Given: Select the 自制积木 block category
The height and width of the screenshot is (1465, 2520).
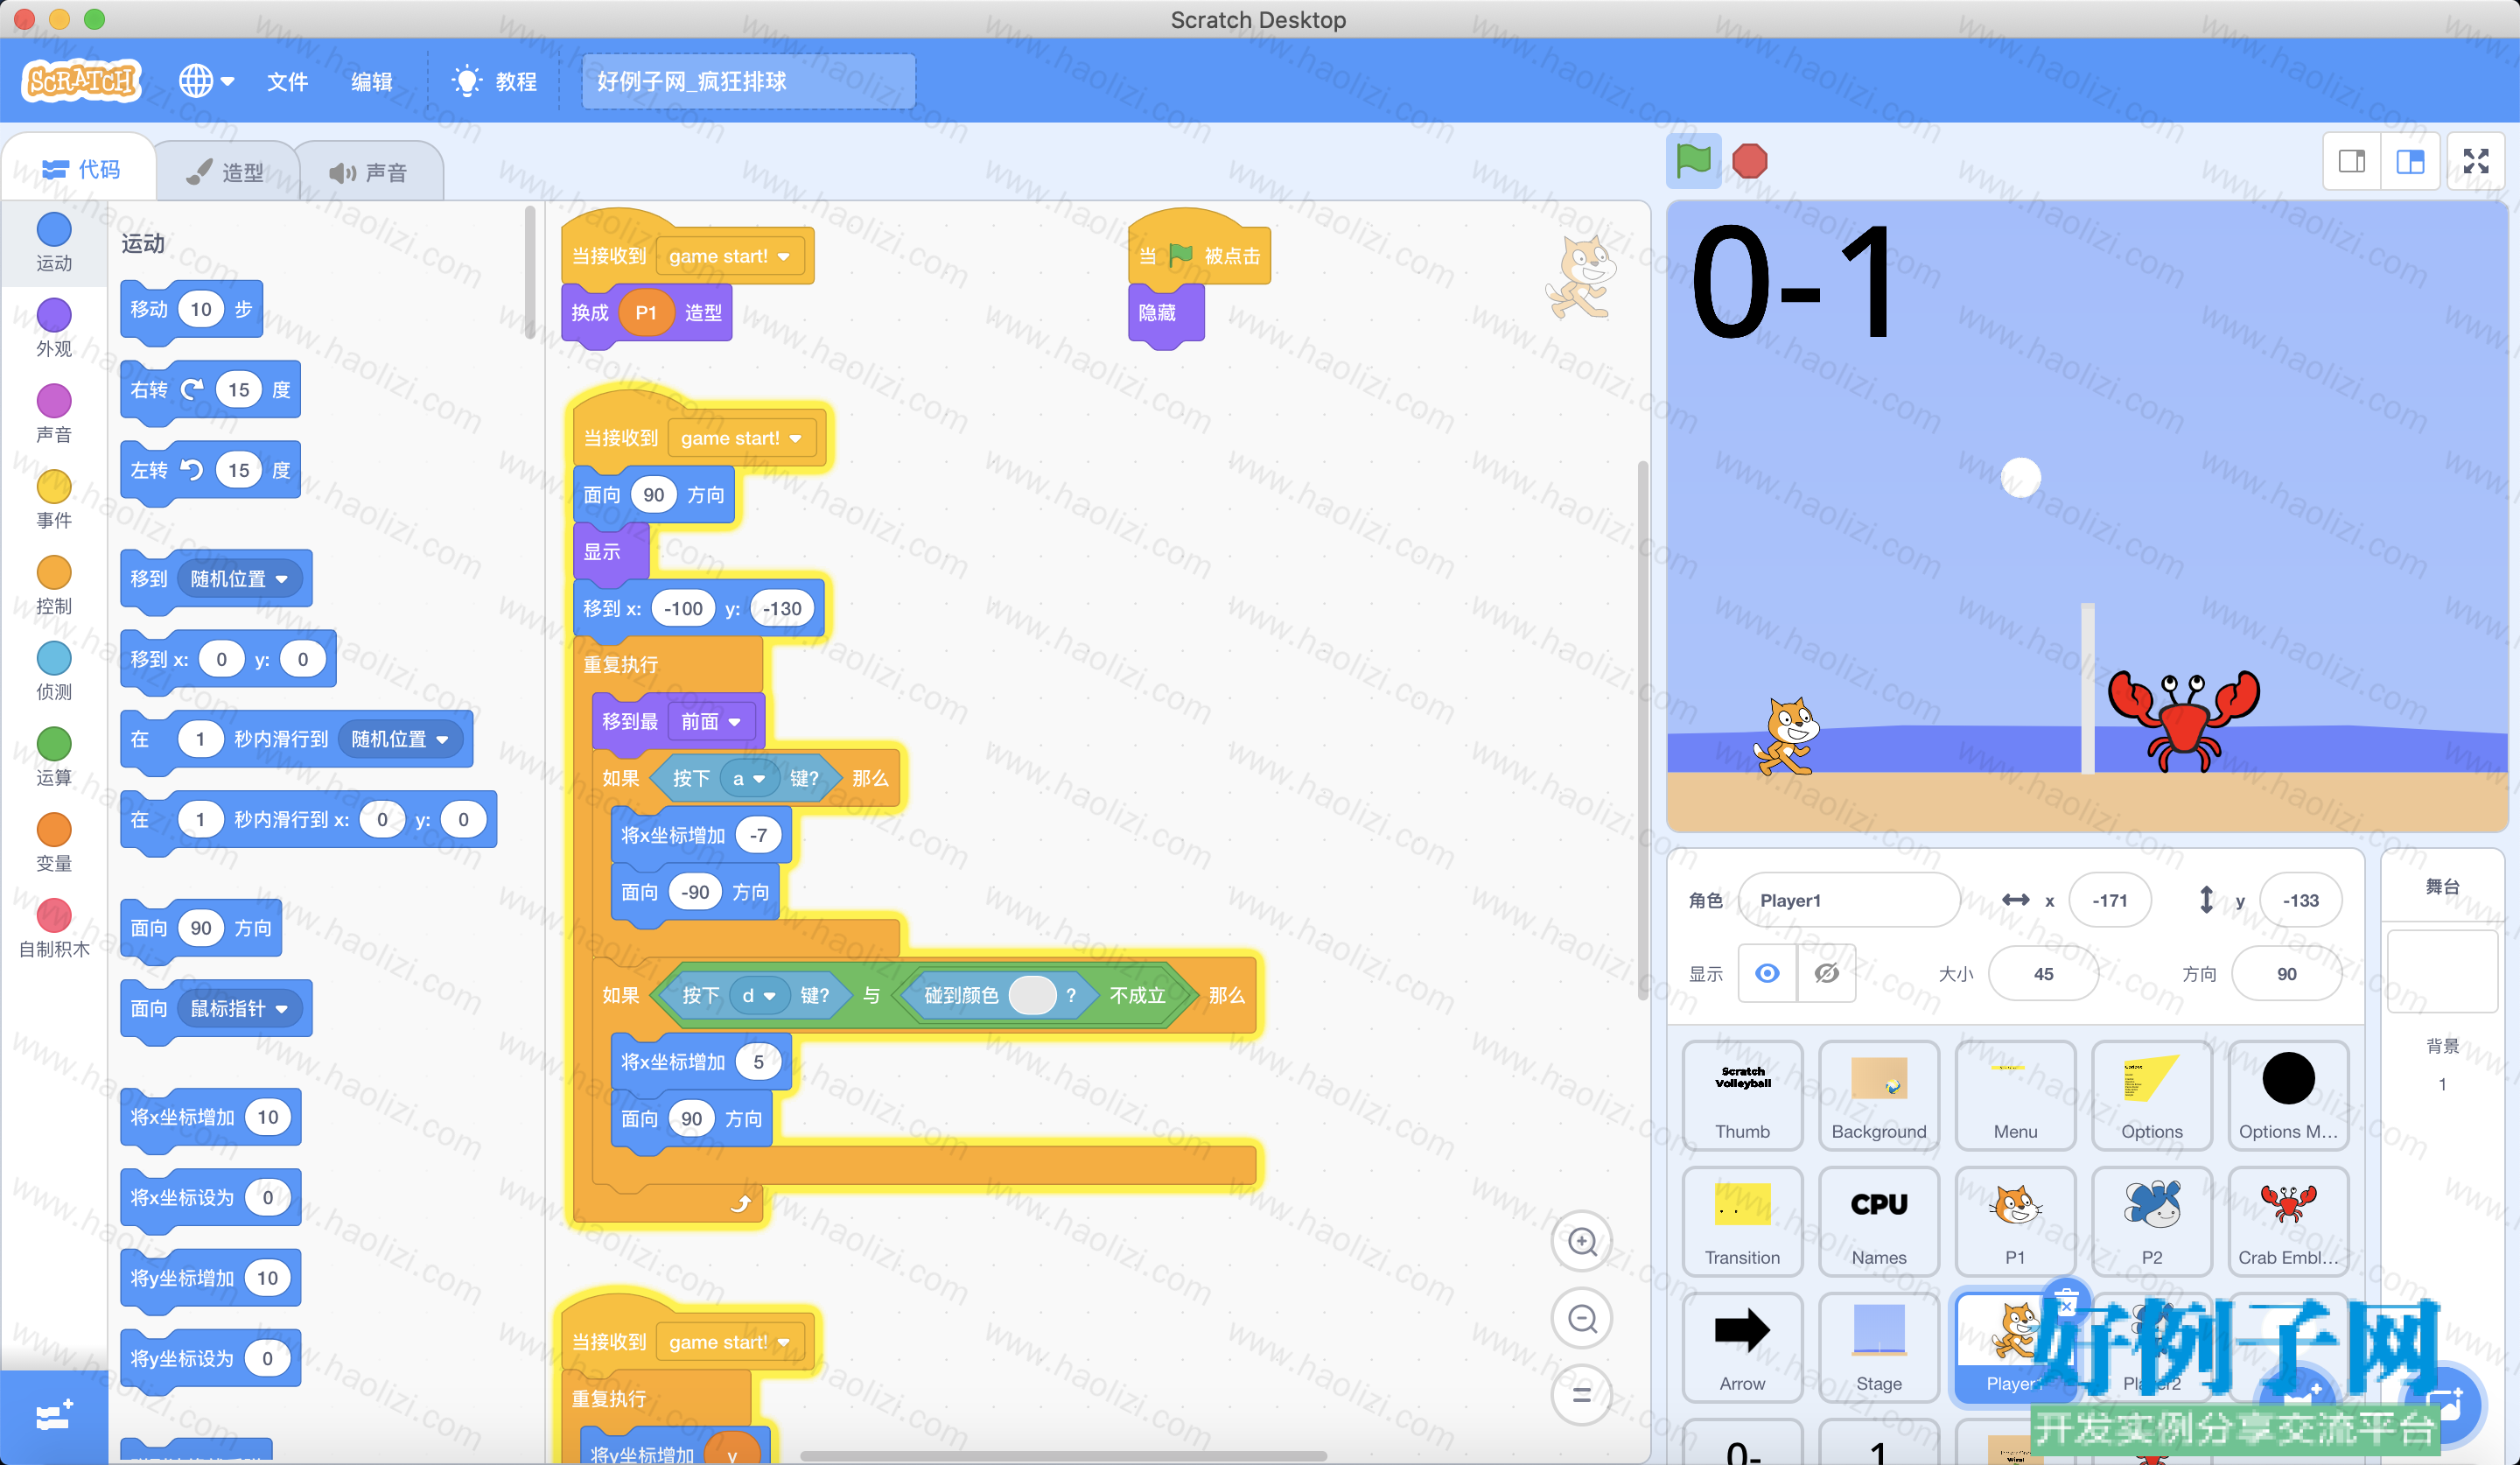Looking at the screenshot, I should [x=54, y=929].
